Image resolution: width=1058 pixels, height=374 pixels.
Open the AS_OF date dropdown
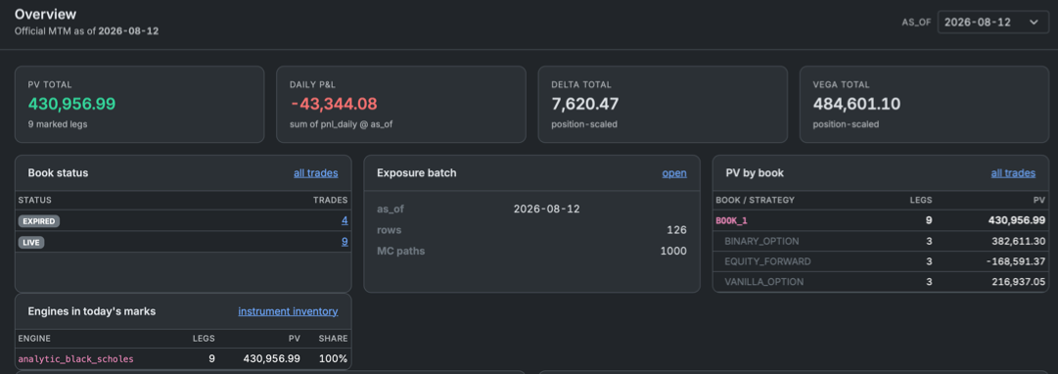point(992,23)
